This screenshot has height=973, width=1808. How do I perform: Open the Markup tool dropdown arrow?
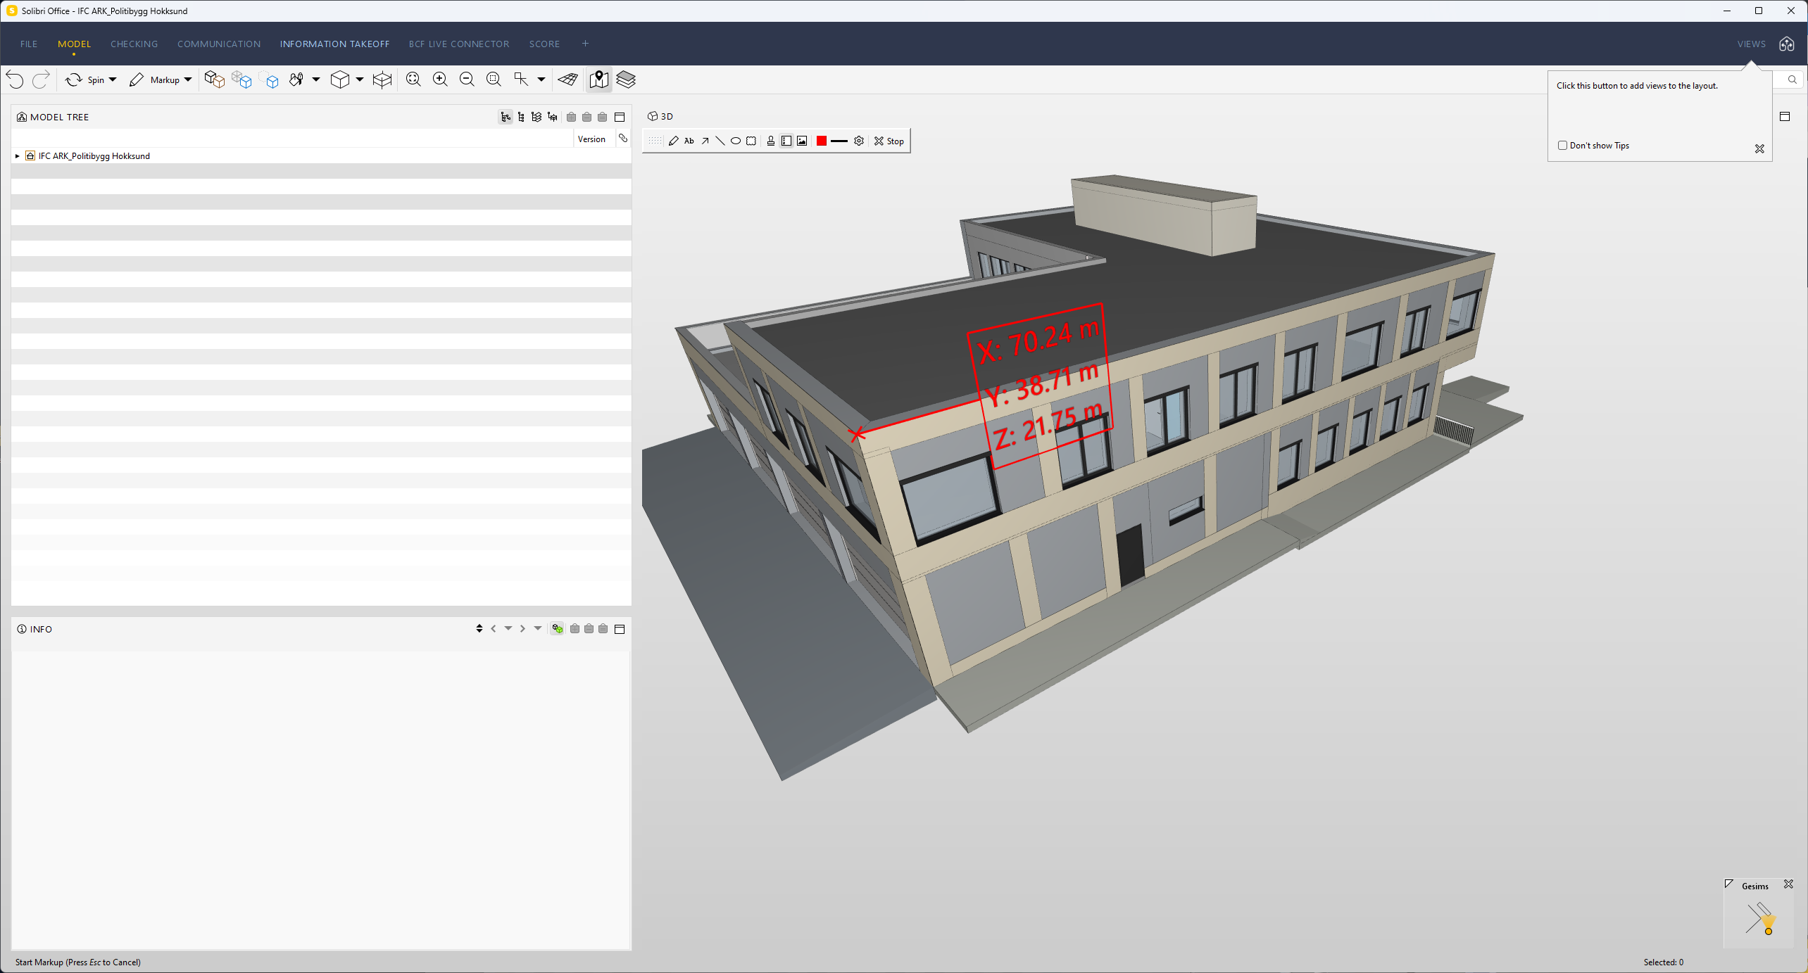(188, 80)
